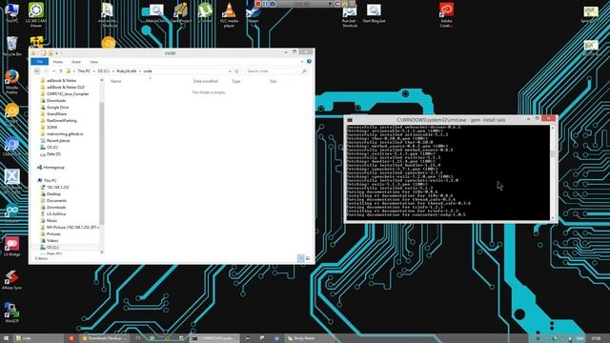Click the pause button on recorder bar
The image size is (610, 343).
tap(265, 4)
